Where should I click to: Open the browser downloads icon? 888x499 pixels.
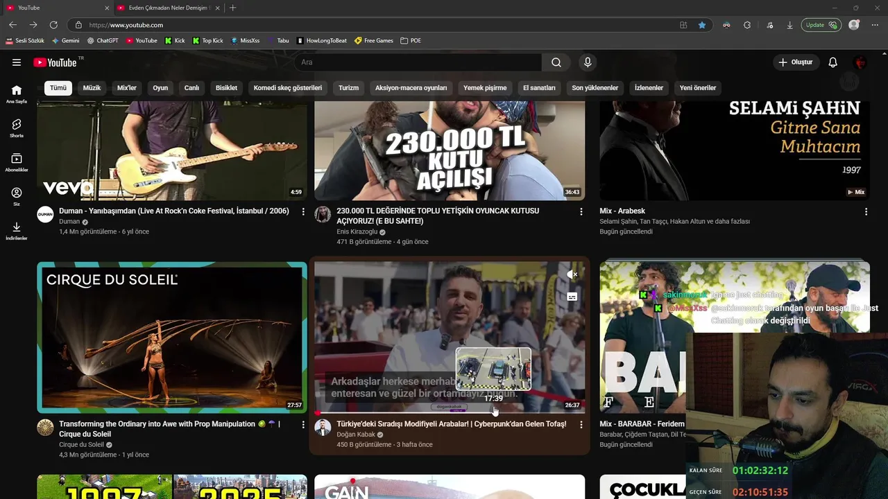(x=789, y=25)
